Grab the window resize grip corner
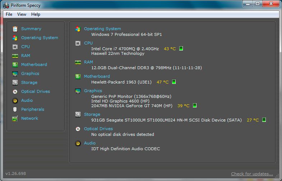 coord(277,176)
